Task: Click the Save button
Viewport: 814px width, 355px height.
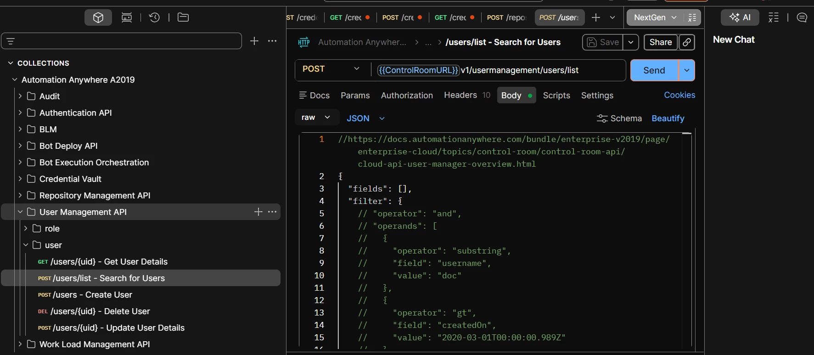Action: tap(603, 42)
